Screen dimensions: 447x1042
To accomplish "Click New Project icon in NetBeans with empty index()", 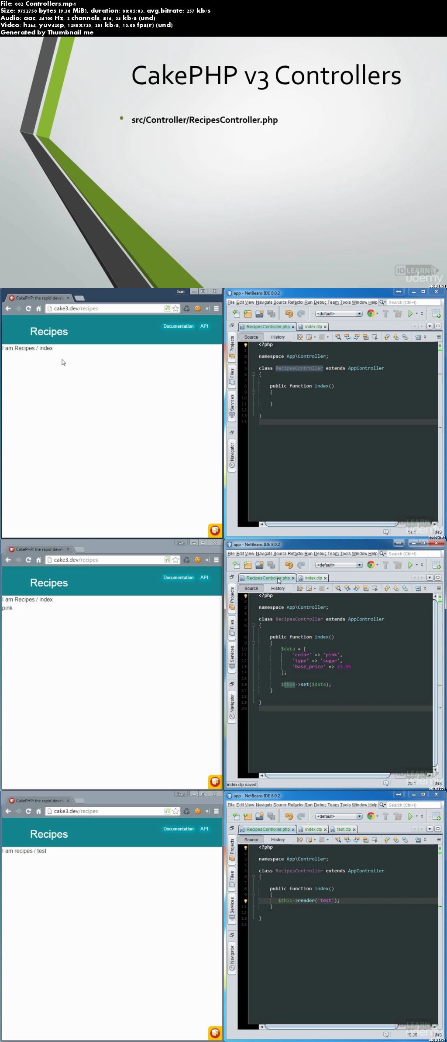I will 248,313.
